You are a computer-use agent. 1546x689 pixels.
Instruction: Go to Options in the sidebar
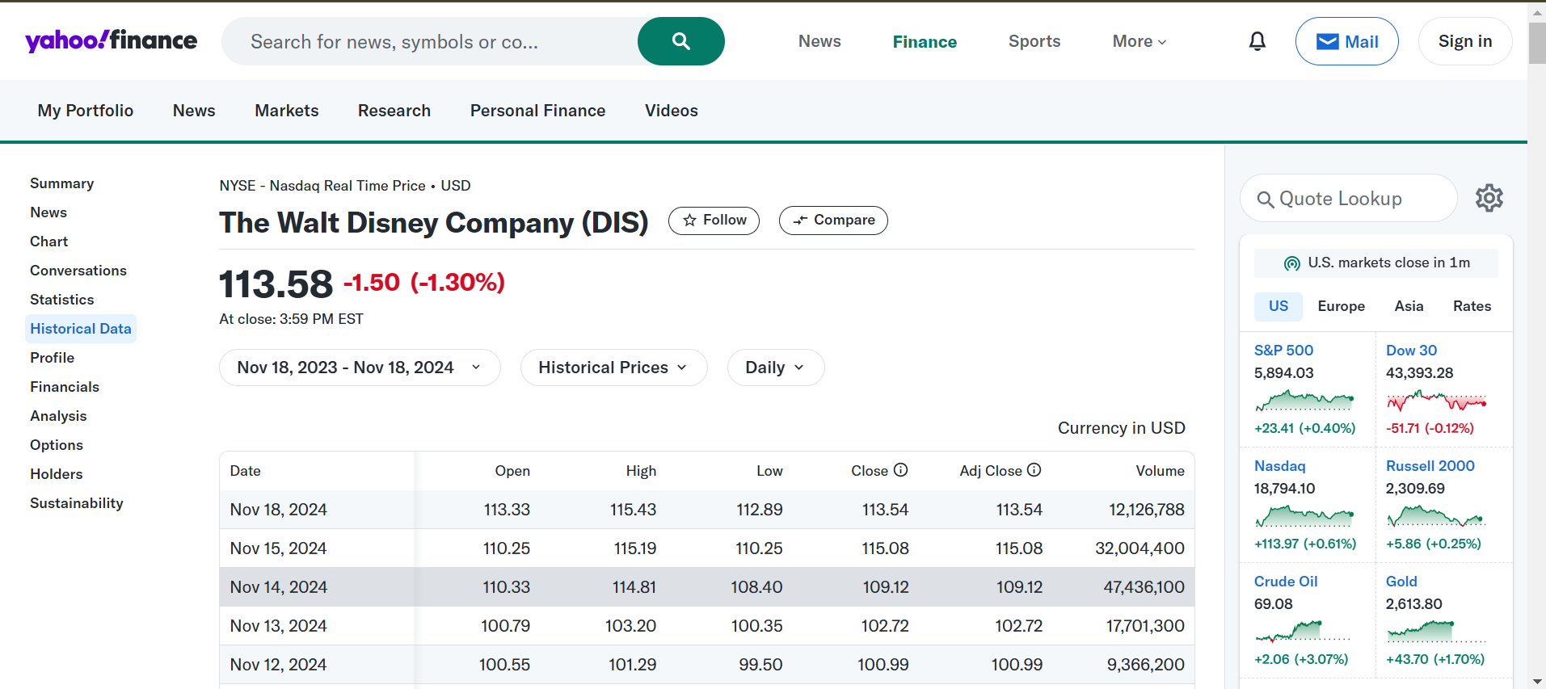[x=57, y=445]
